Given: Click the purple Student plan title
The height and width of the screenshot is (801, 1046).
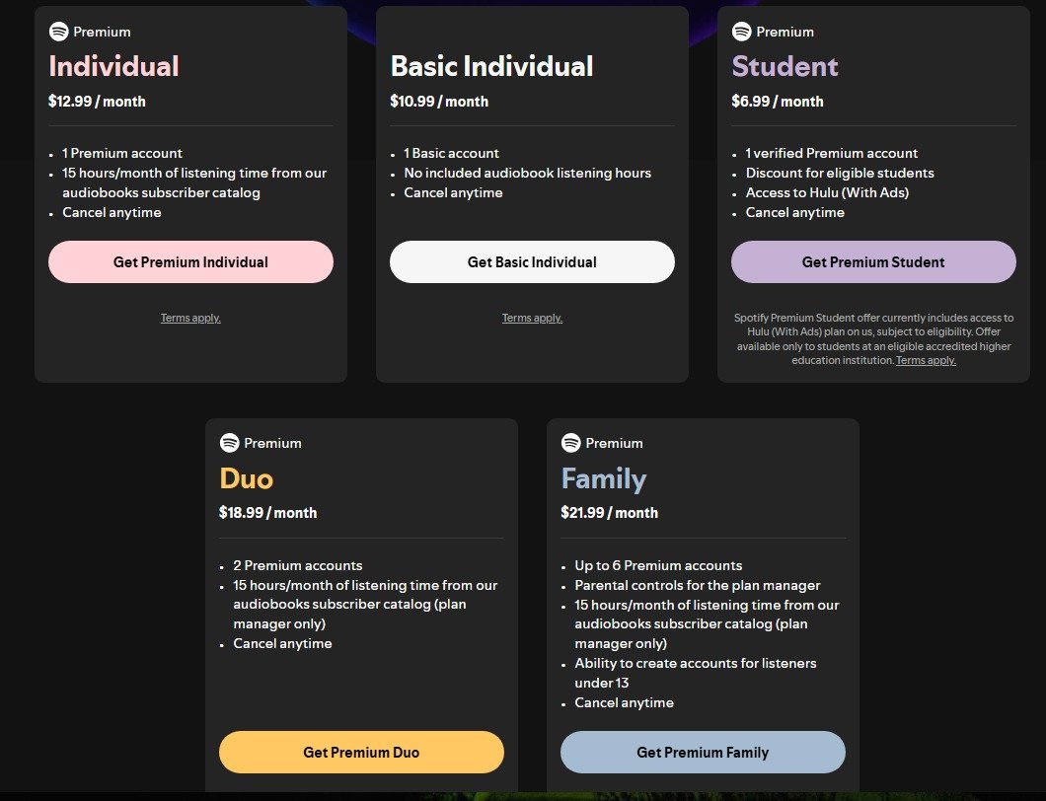Looking at the screenshot, I should click(x=784, y=66).
